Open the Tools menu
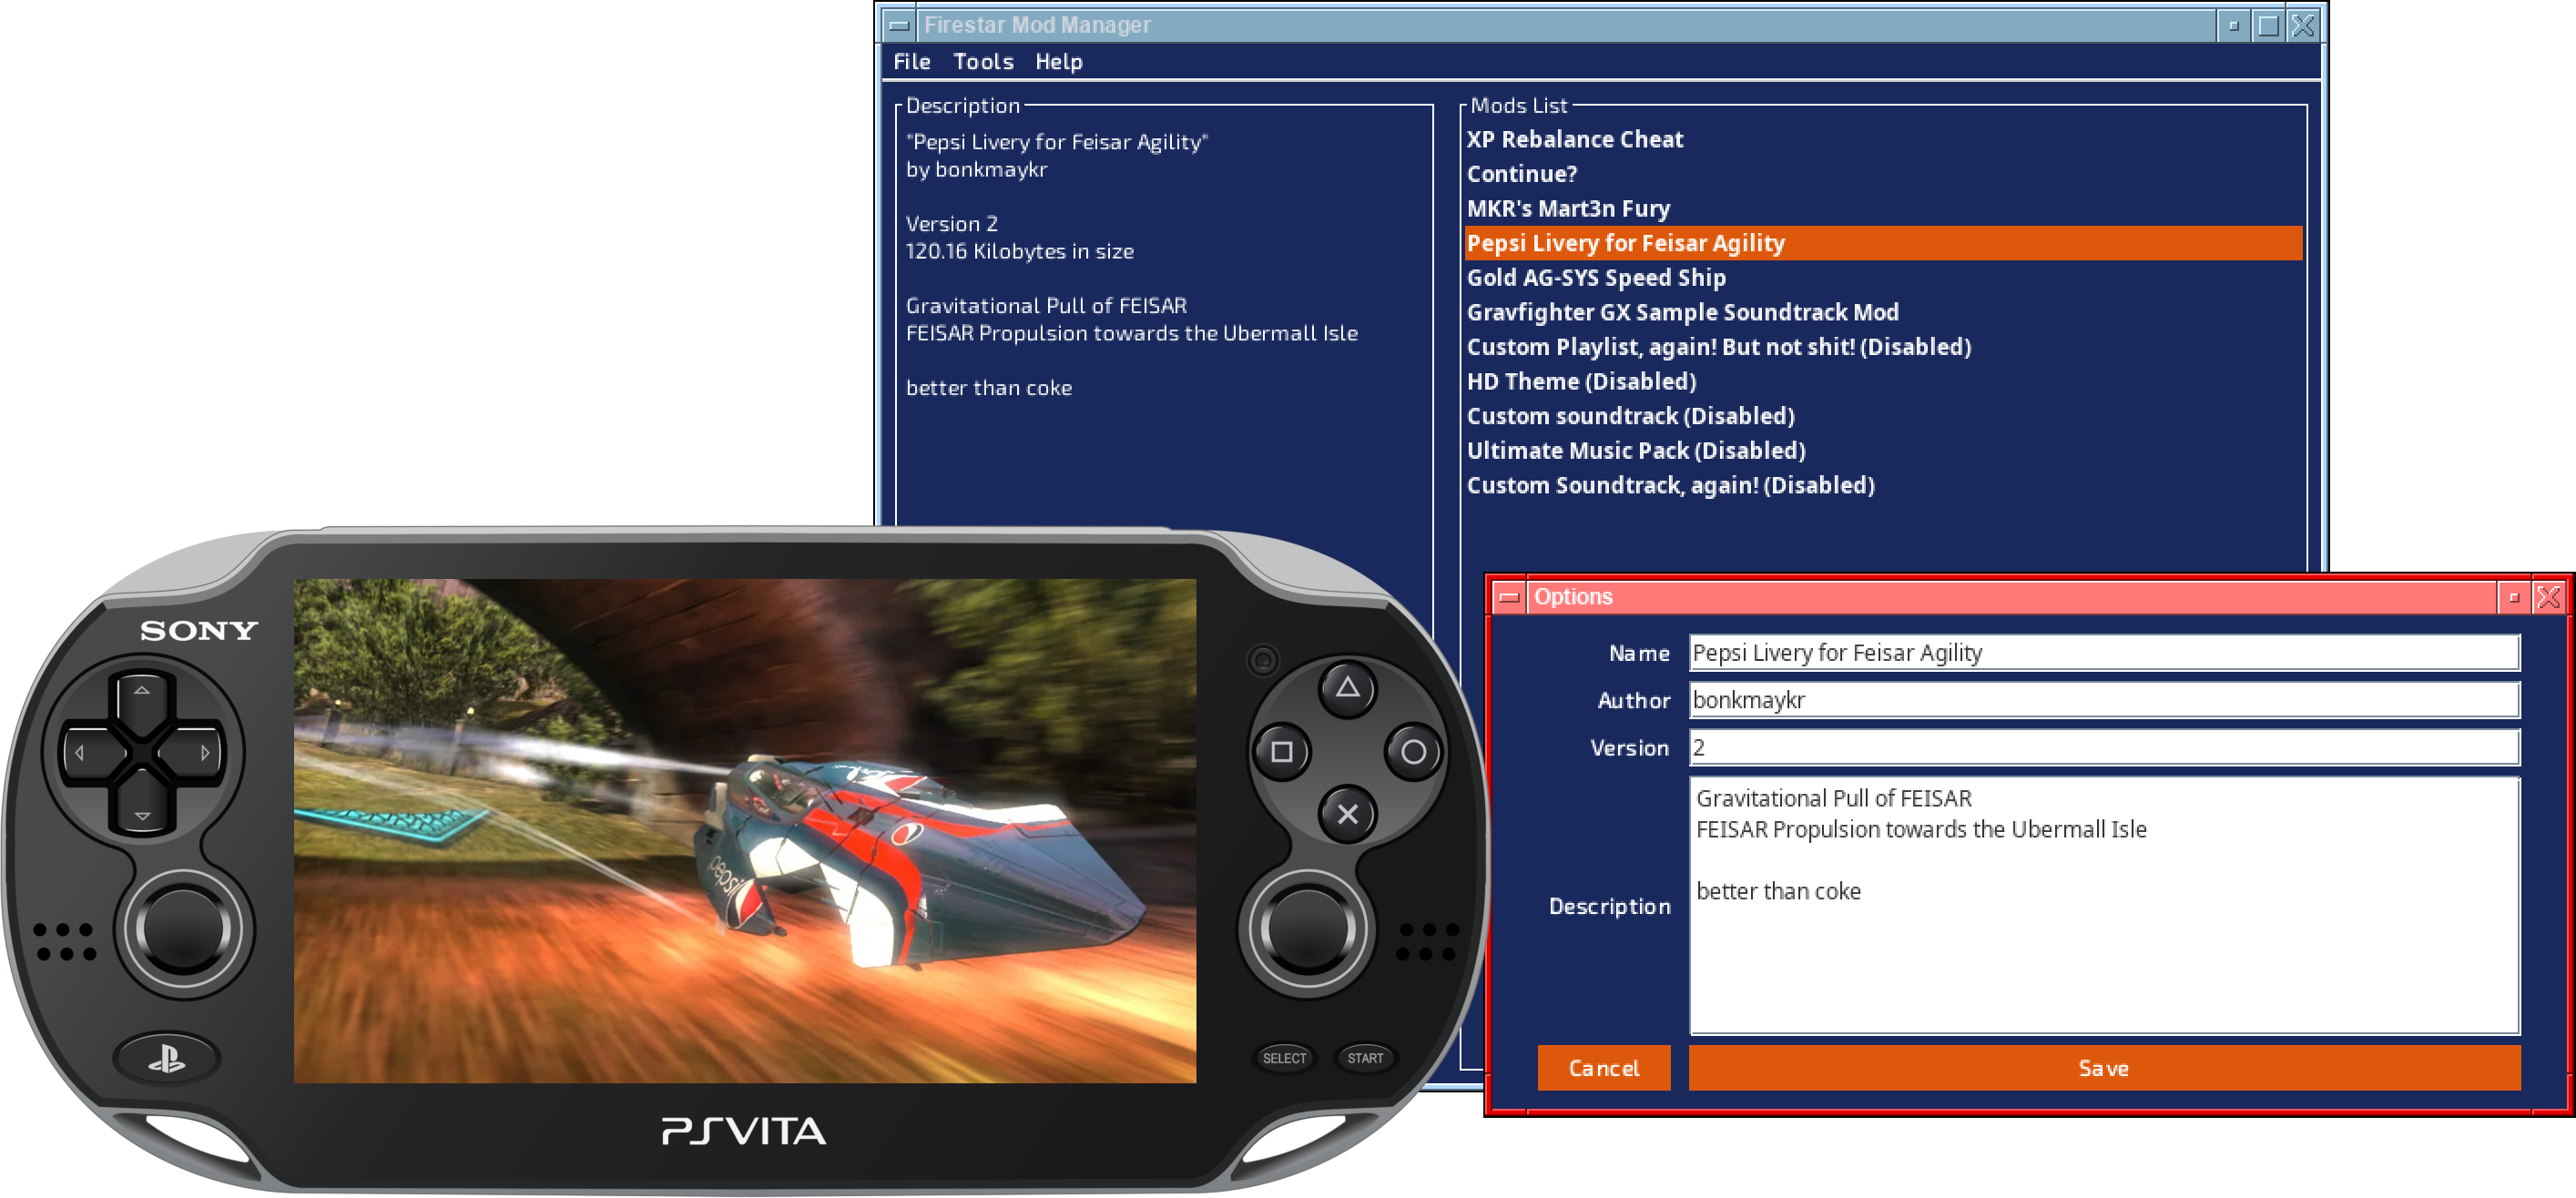2576x1198 pixels. pyautogui.click(x=983, y=62)
